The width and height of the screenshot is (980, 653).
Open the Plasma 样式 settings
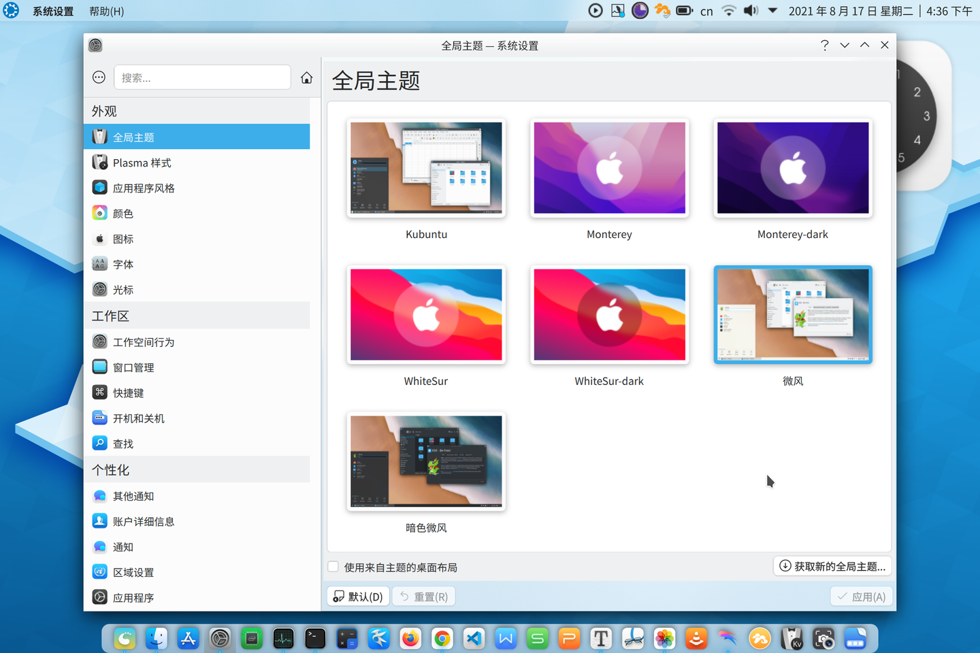197,163
